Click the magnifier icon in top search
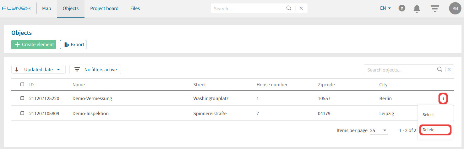The width and height of the screenshot is (464, 149). (289, 8)
